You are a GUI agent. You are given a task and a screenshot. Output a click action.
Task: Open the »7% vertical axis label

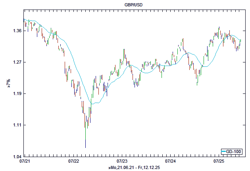(x=8, y=83)
